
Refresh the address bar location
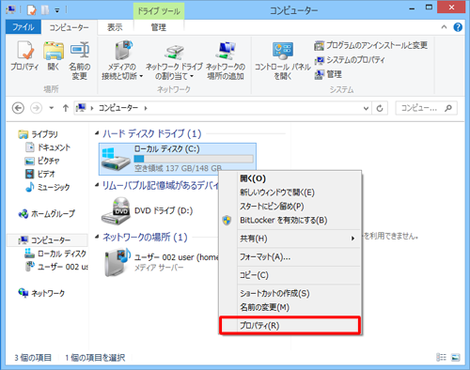[x=380, y=108]
